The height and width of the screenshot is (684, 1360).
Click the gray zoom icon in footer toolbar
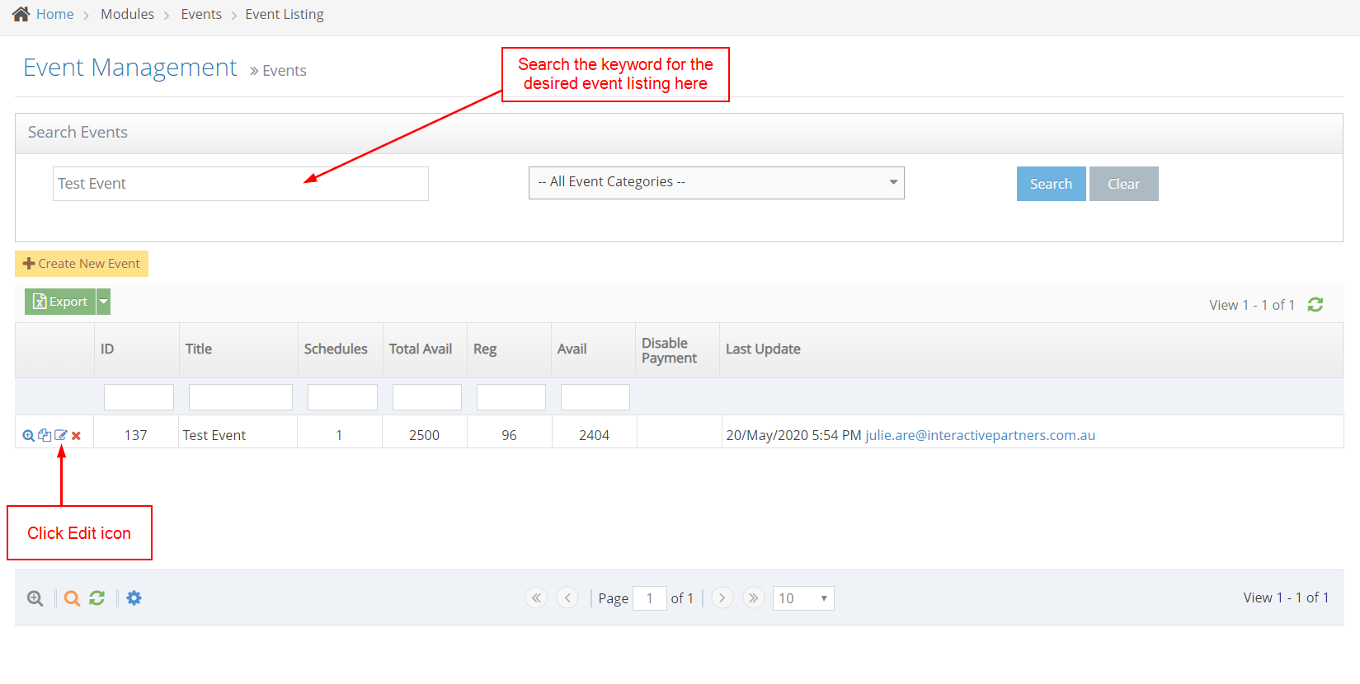point(35,598)
